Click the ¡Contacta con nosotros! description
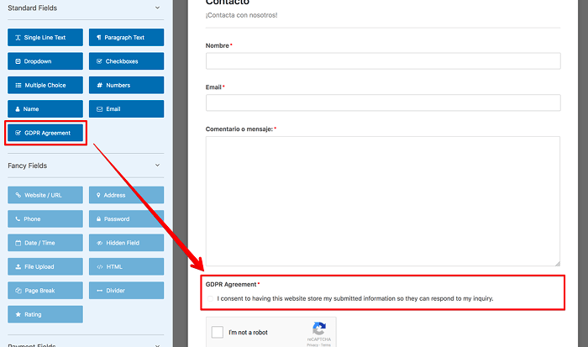 (x=242, y=15)
